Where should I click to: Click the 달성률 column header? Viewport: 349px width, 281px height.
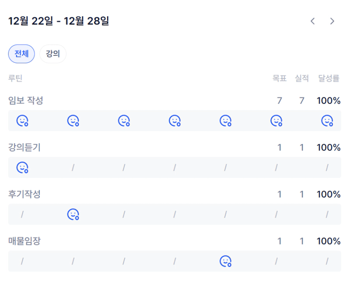point(328,78)
